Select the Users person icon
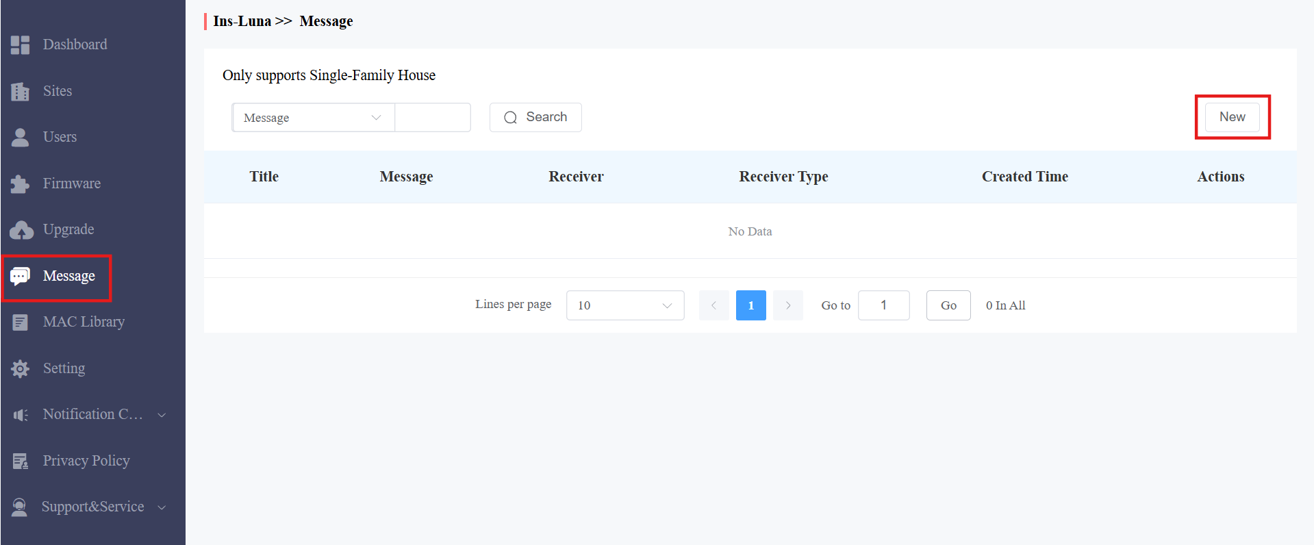 tap(21, 138)
